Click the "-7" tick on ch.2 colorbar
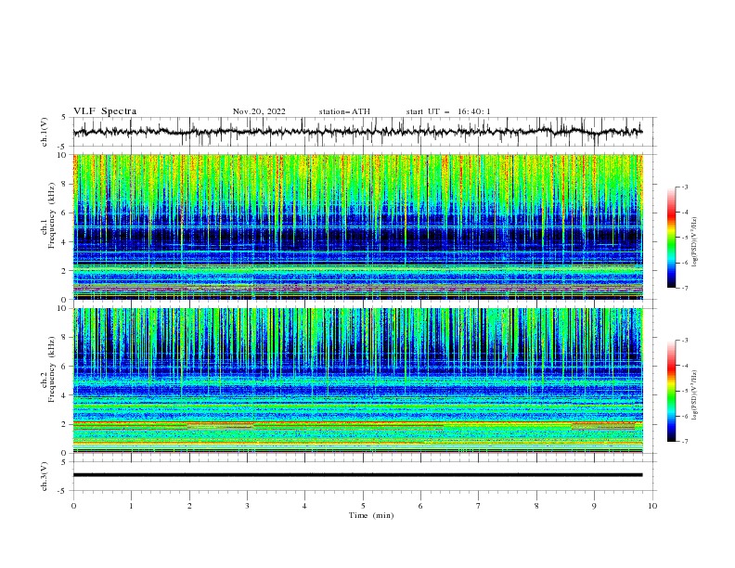 tap(685, 441)
